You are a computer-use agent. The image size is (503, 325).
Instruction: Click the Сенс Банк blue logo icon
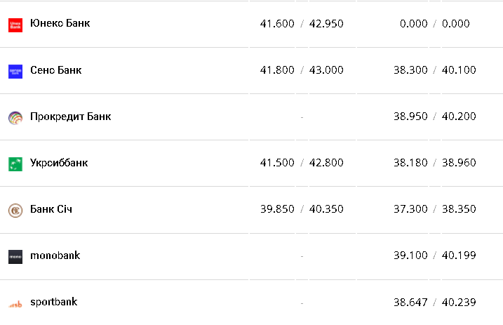click(x=15, y=71)
